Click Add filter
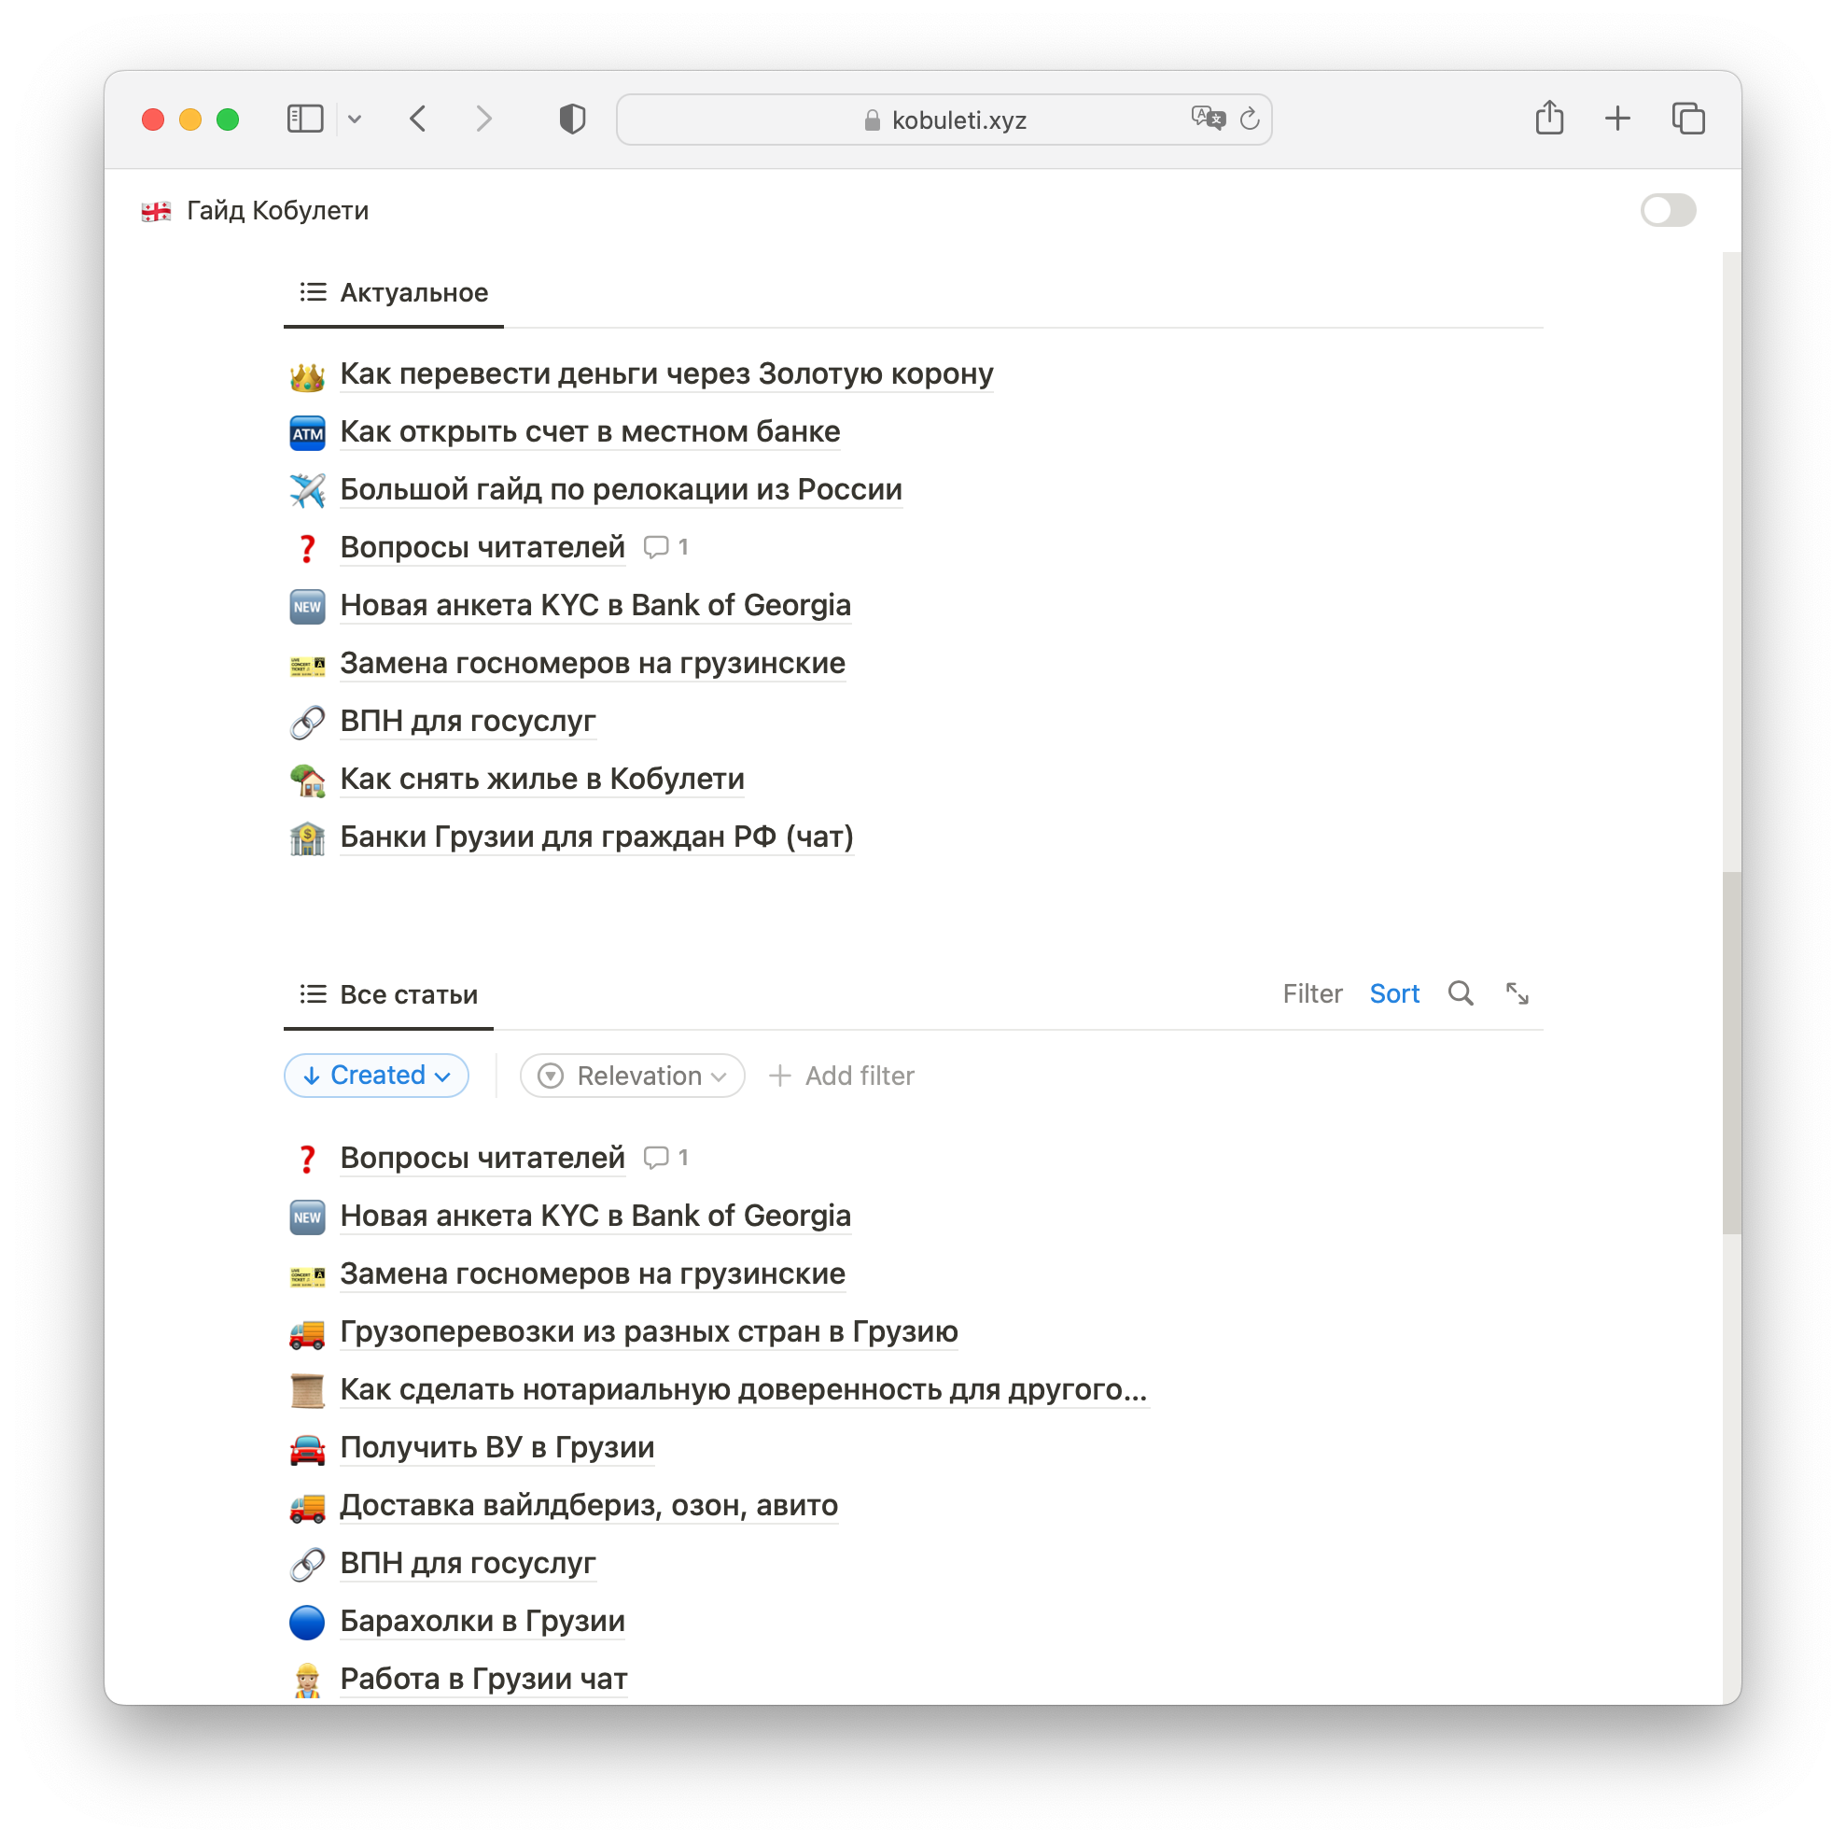1846x1843 pixels. click(x=842, y=1076)
